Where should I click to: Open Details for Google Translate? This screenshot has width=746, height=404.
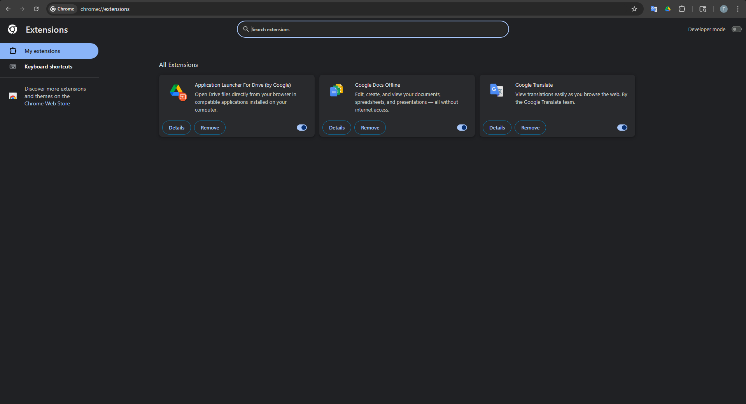[x=497, y=128]
